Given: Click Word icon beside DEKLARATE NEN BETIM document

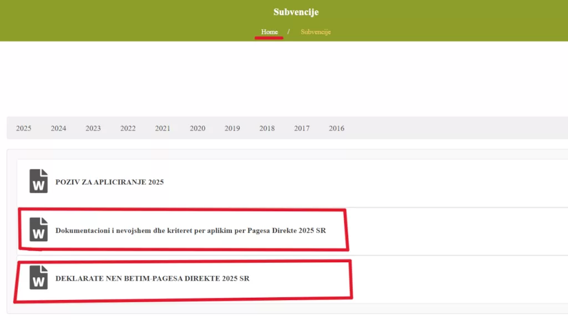Looking at the screenshot, I should point(38,278).
